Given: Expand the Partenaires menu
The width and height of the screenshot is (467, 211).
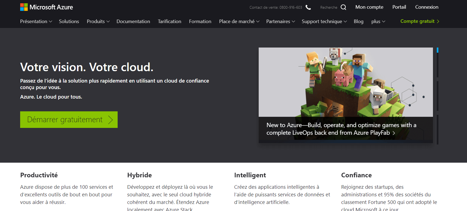Looking at the screenshot, I should 280,21.
